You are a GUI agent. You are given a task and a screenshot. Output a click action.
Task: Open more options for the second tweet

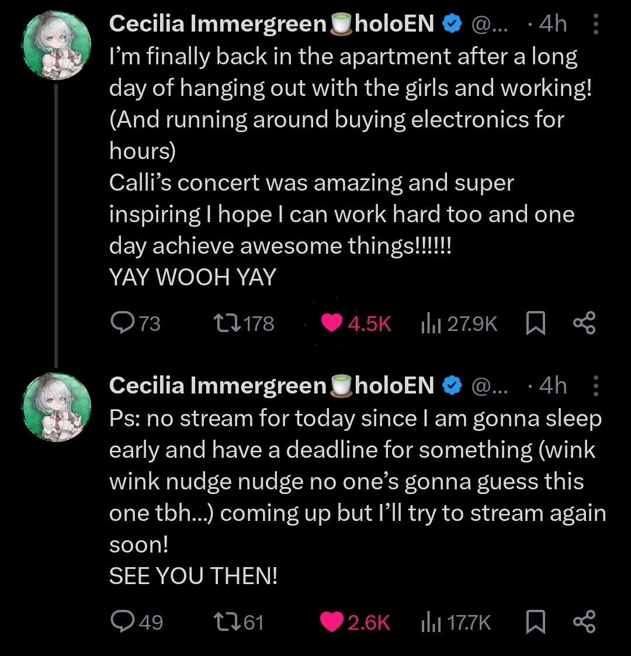595,386
